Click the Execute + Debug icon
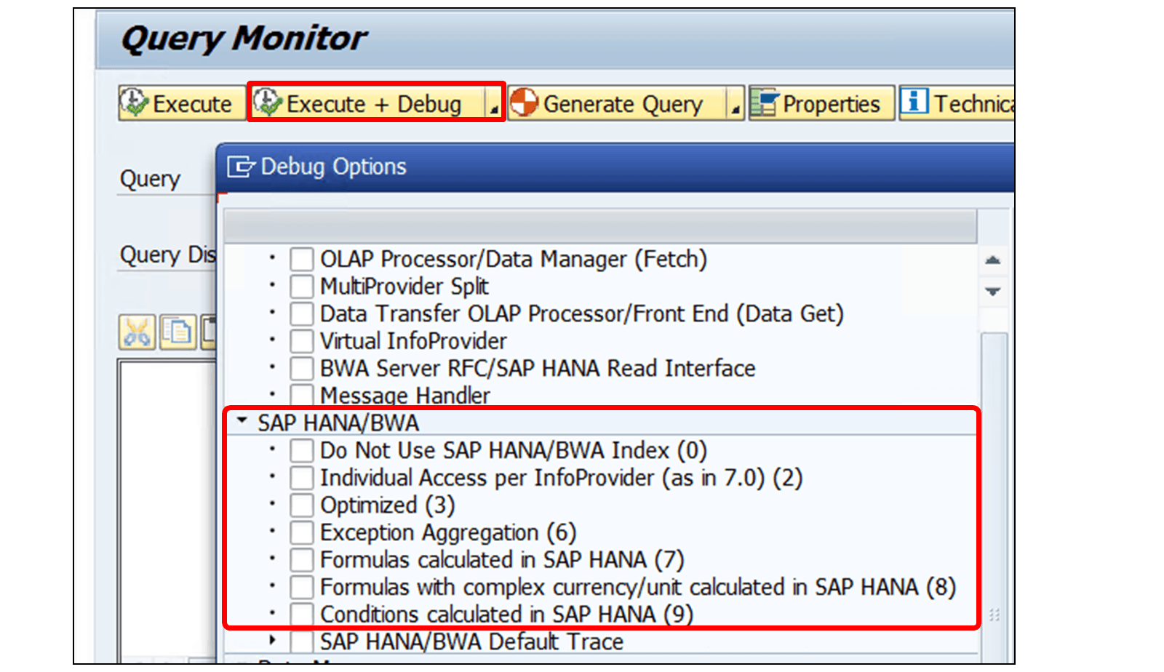Viewport: 1164px width, 672px height. 268,103
